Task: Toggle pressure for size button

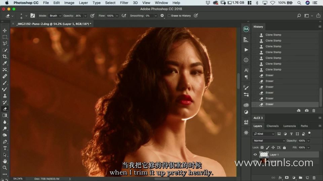Action: (x=196, y=16)
